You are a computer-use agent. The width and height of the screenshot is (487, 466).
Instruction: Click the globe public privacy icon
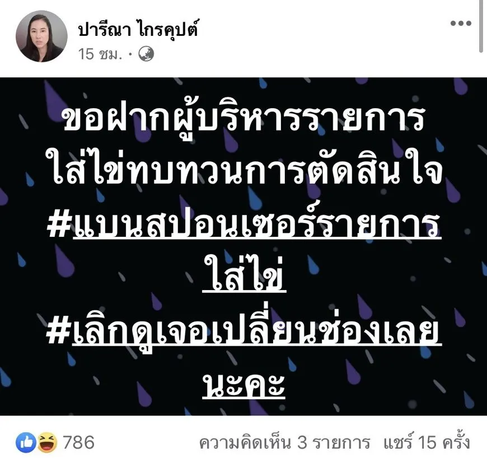click(146, 54)
